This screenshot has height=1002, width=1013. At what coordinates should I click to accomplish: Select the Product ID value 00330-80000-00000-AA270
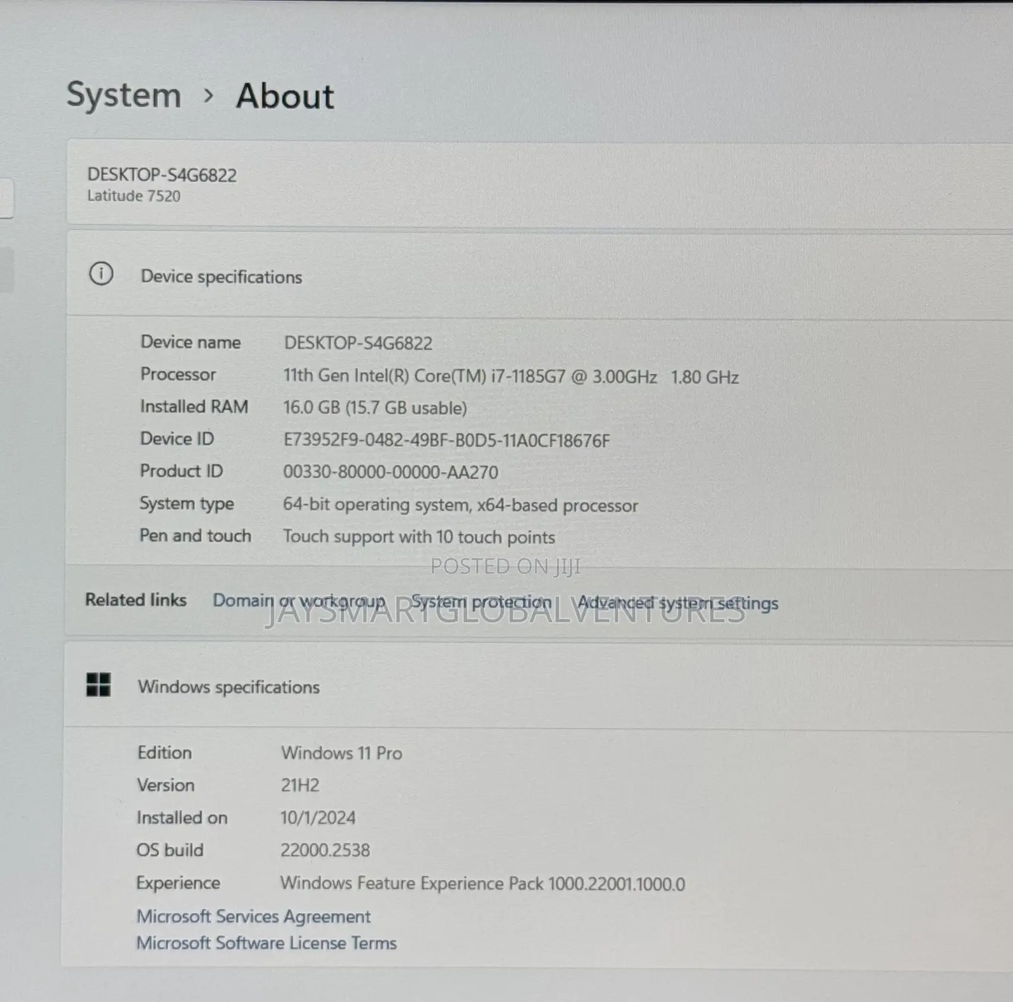[391, 472]
